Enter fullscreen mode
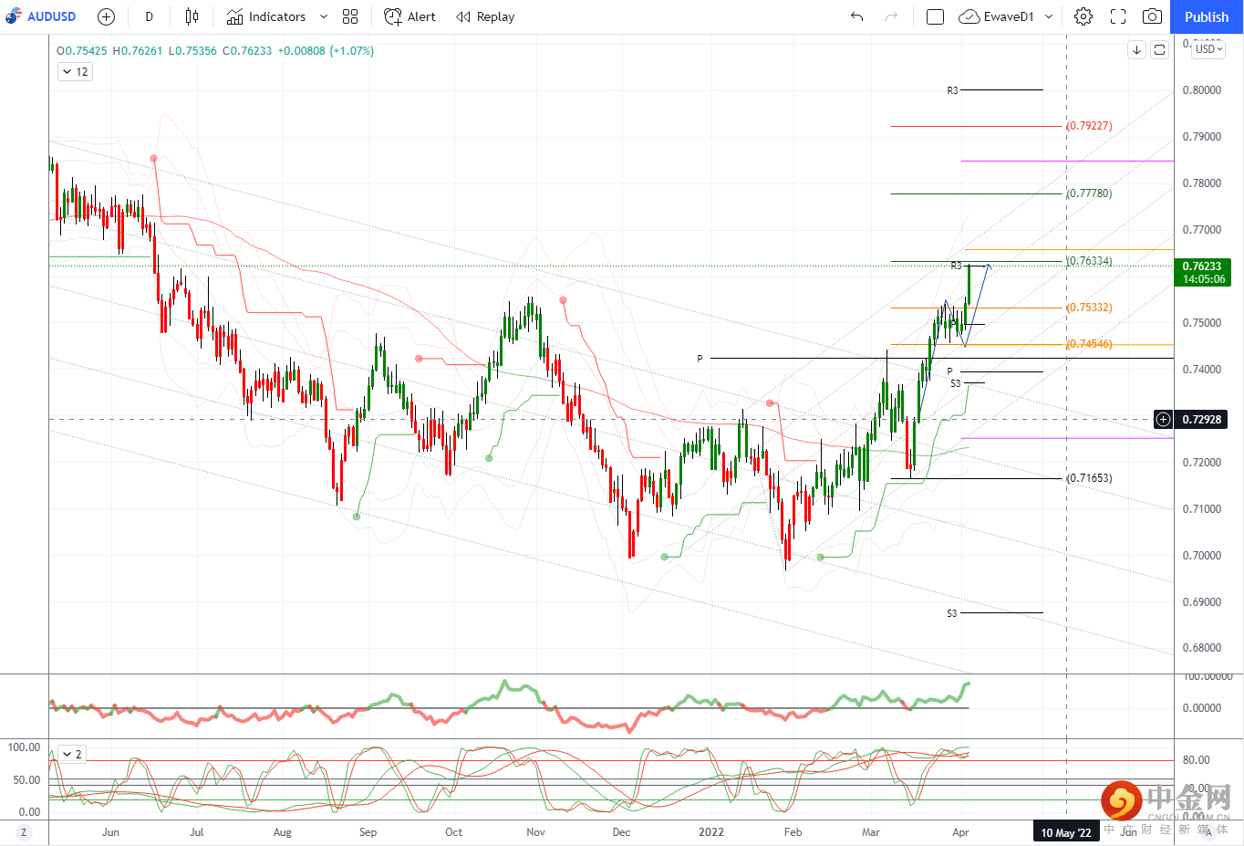Image resolution: width=1244 pixels, height=846 pixels. click(x=1118, y=16)
